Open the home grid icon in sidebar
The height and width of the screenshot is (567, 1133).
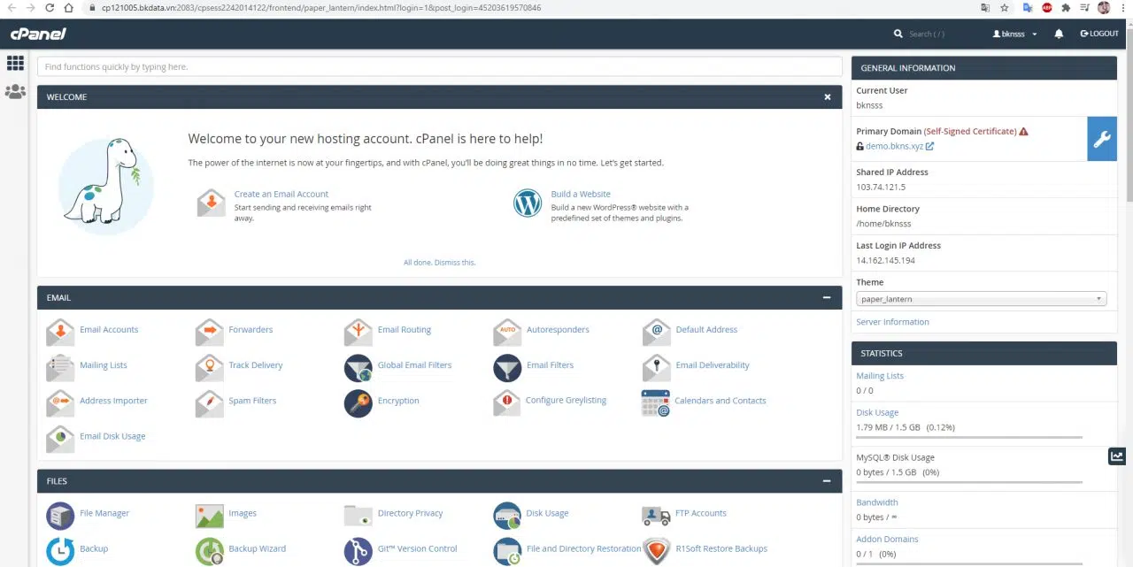pos(15,63)
